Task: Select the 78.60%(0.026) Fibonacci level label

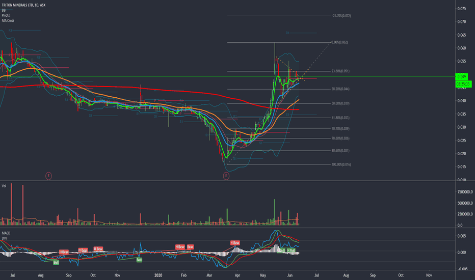Action: (340, 138)
